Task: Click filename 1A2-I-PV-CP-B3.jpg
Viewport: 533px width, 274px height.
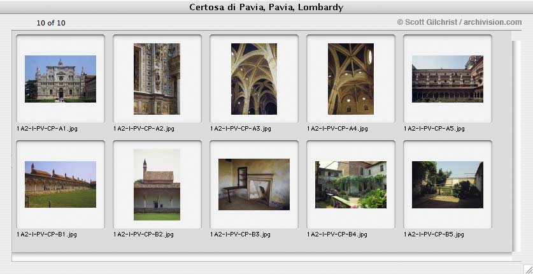Action: tap(240, 234)
